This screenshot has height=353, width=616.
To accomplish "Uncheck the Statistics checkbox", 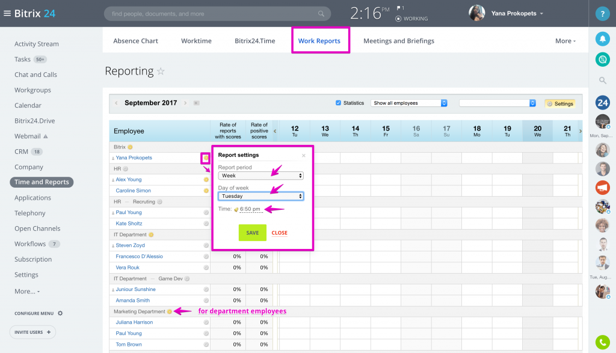I will (x=338, y=103).
